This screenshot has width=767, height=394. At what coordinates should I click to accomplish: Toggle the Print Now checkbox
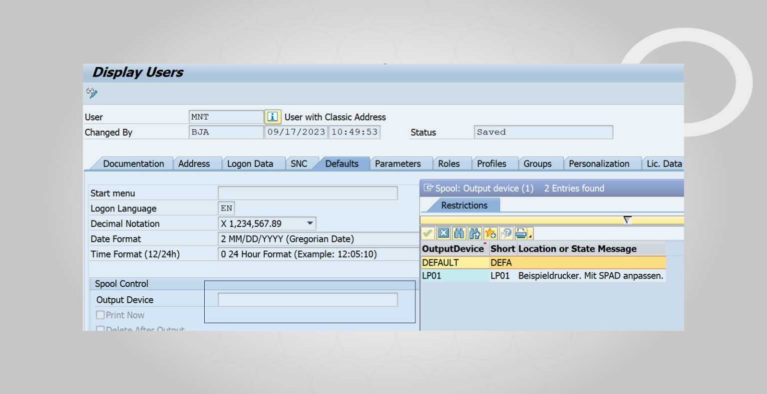[100, 315]
